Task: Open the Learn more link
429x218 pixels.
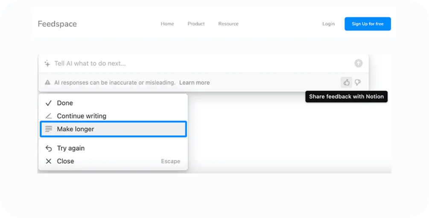Action: click(195, 83)
